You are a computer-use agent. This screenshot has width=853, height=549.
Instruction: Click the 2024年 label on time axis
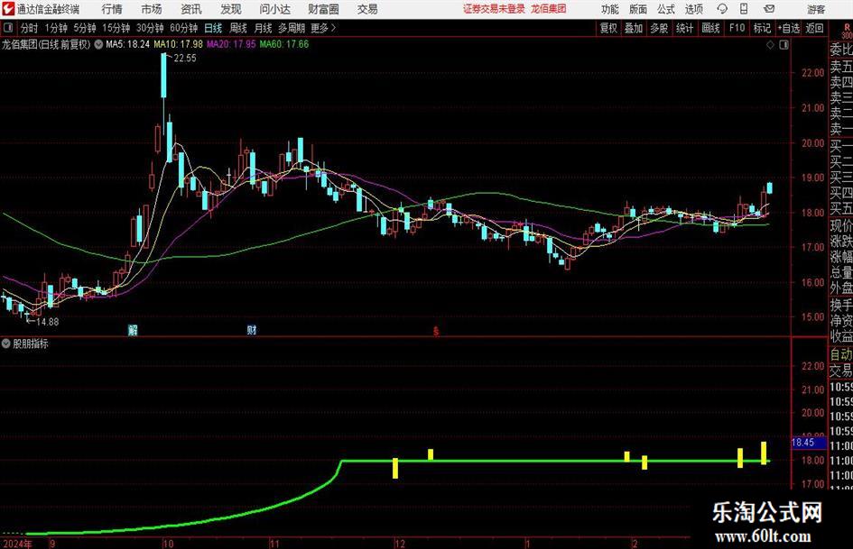point(17,544)
